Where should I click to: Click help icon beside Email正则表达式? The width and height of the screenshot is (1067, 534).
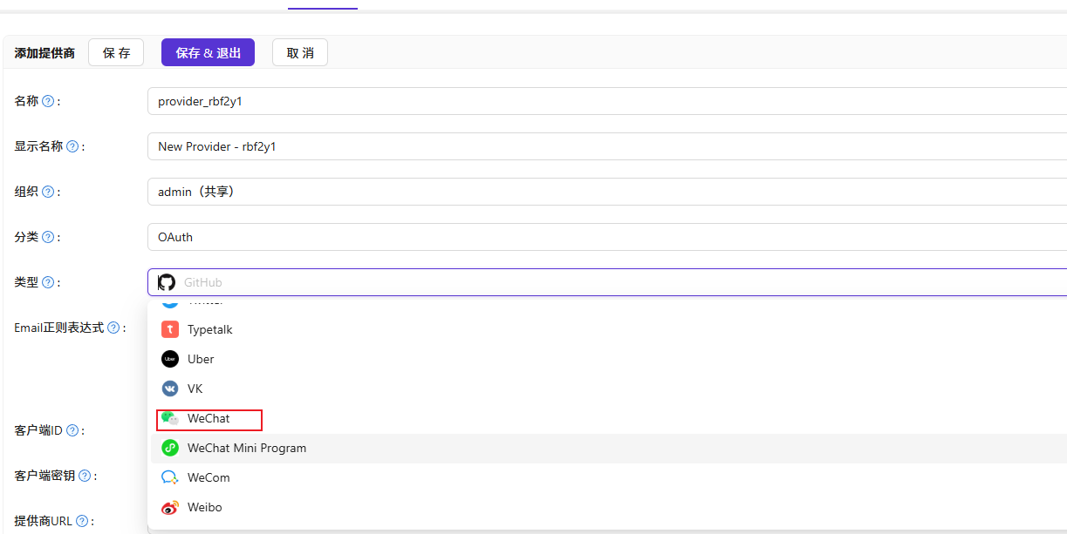coord(113,328)
